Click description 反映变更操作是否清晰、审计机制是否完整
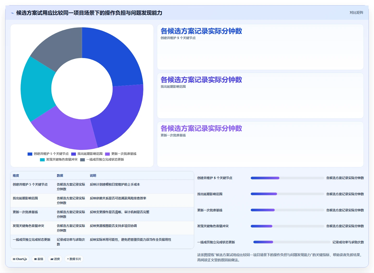374x273 pixels. point(120,212)
